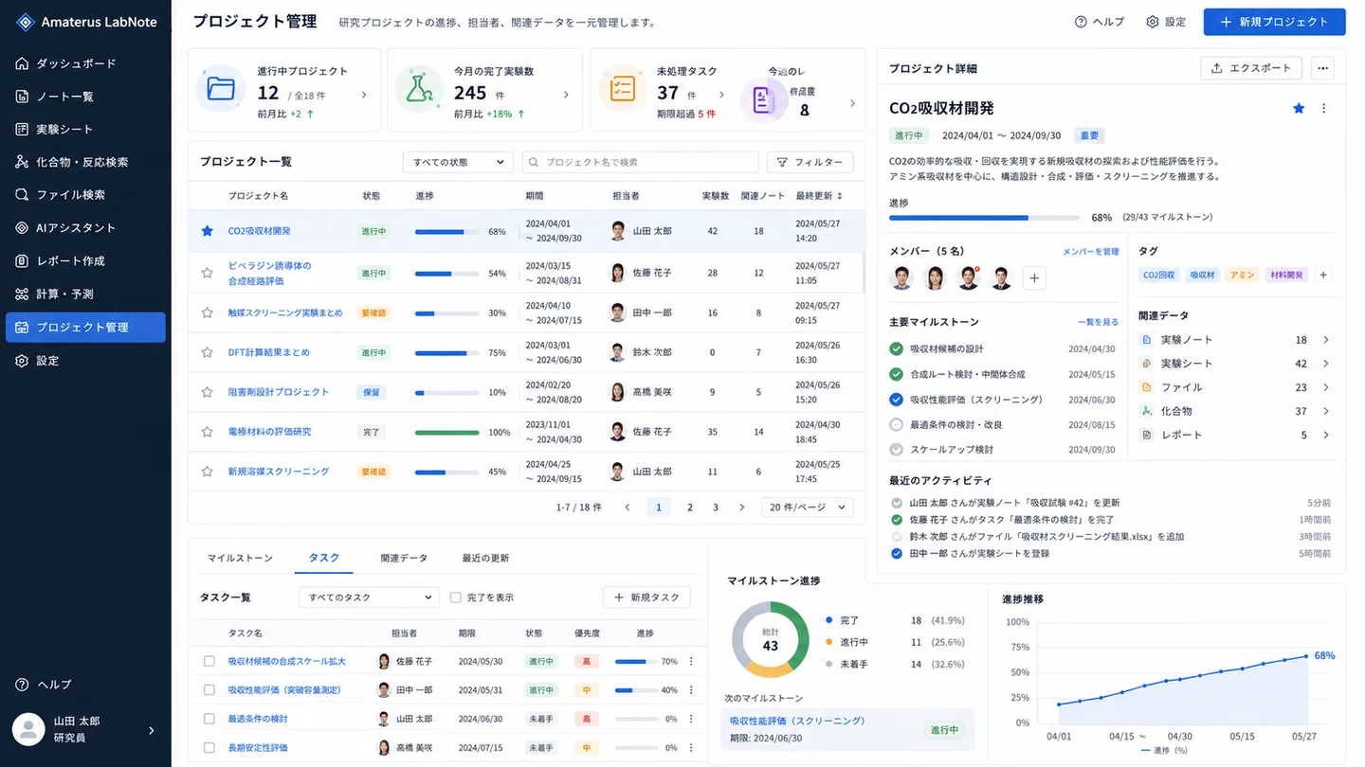Open the 進行中プロジェクト card chevron
Screen dimensions: 1365x767
click(364, 95)
